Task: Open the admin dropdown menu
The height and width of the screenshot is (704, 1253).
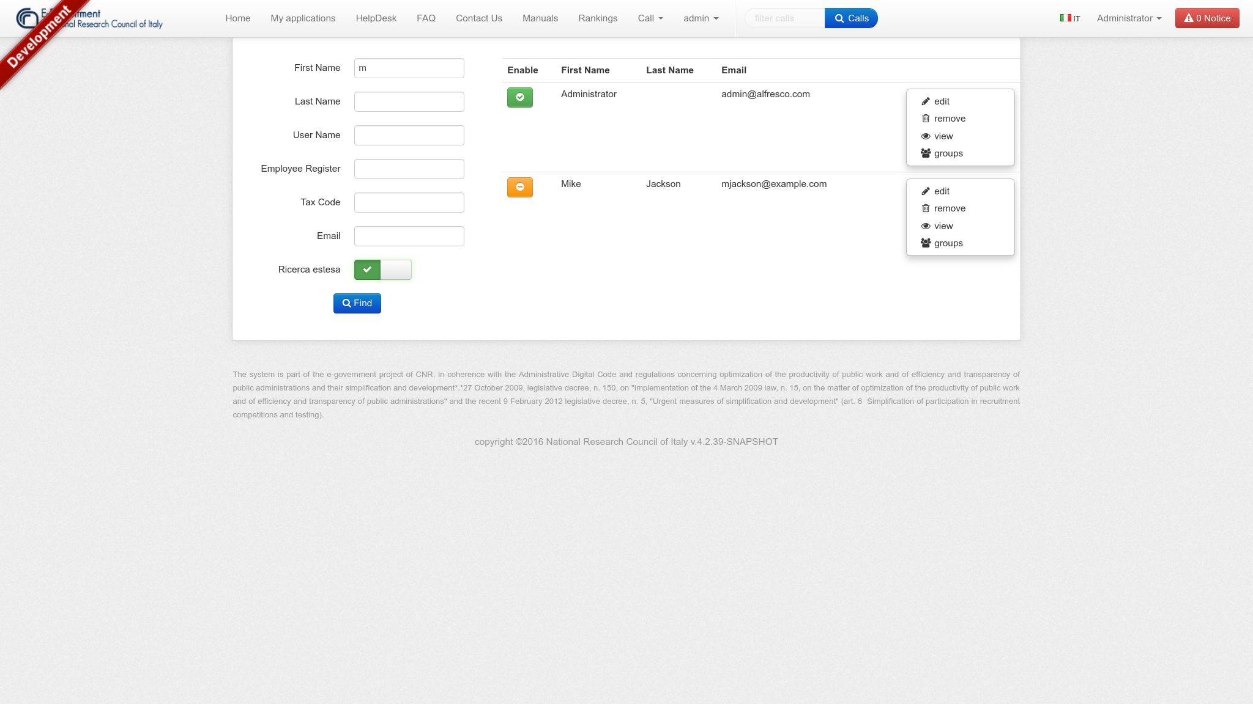Action: [701, 18]
